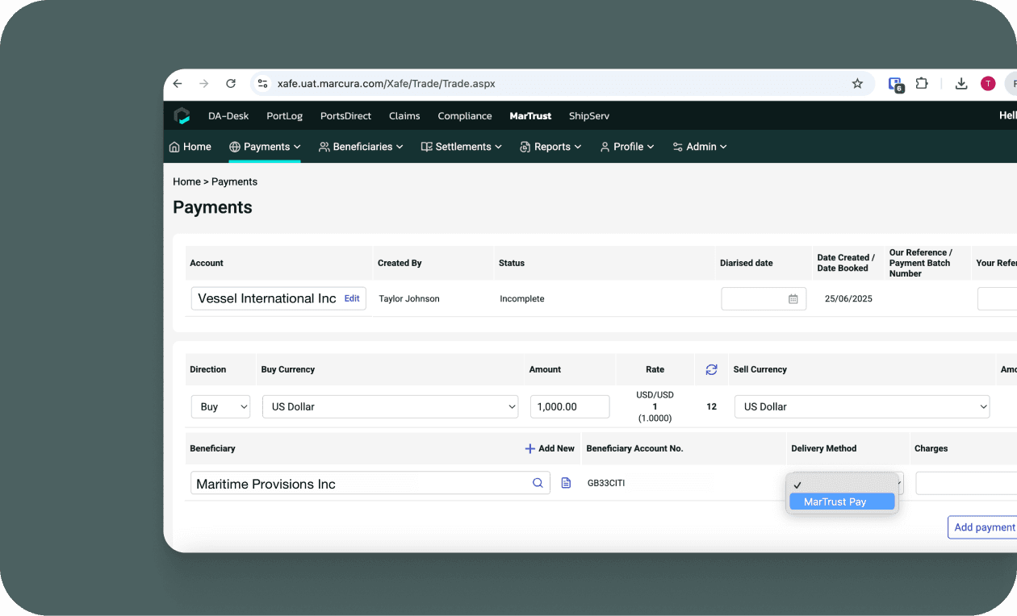Switch to PortsDirect

pyautogui.click(x=345, y=116)
